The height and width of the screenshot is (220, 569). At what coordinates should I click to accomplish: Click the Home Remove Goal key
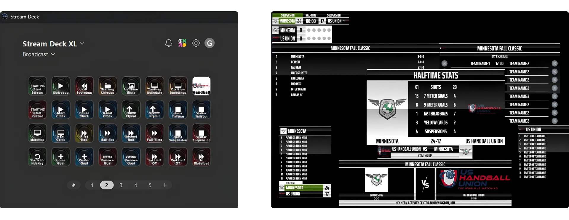108,157
